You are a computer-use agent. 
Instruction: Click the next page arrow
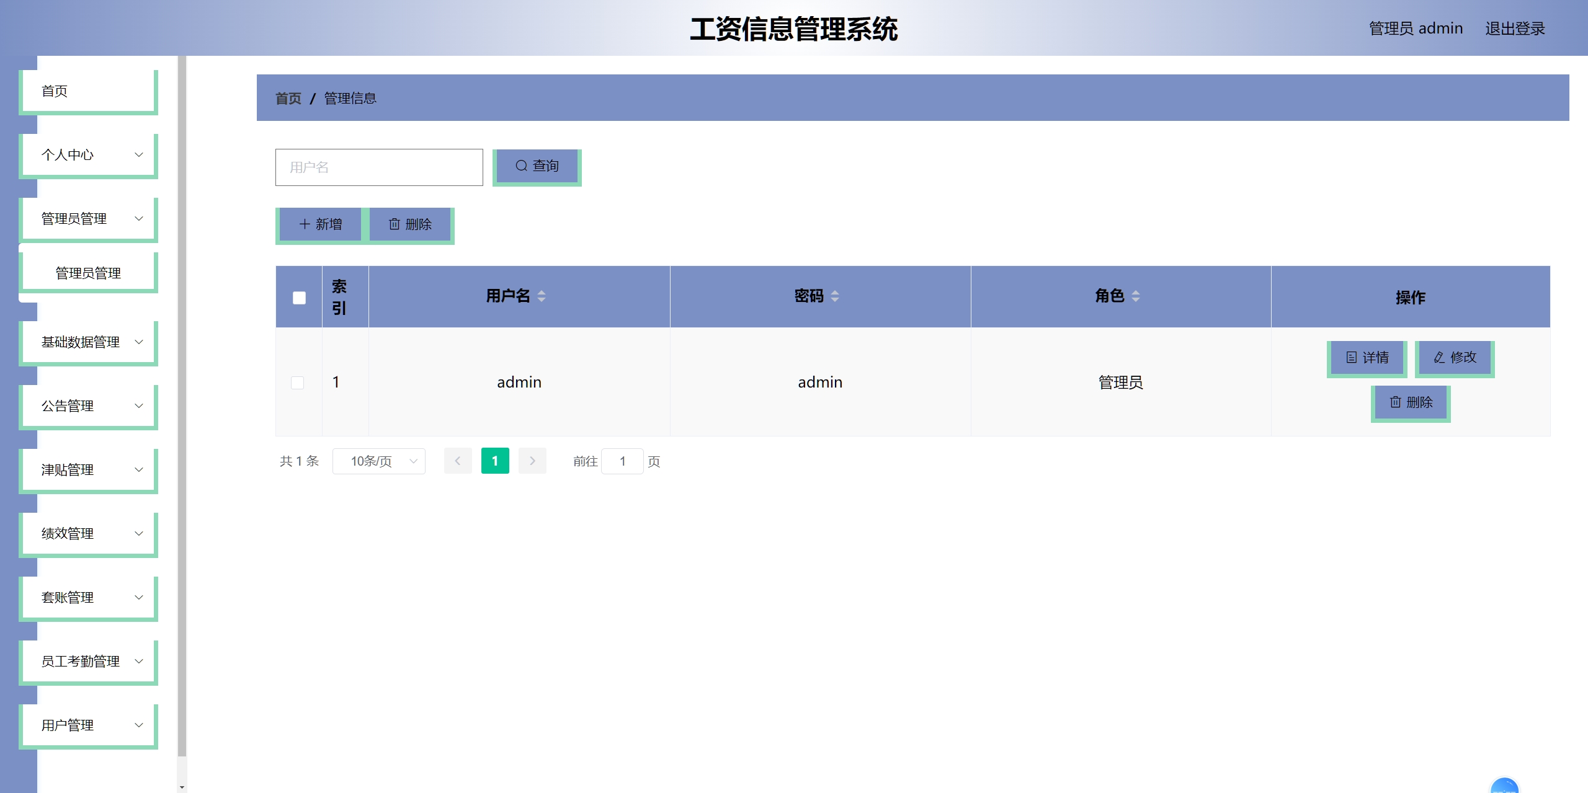[532, 461]
